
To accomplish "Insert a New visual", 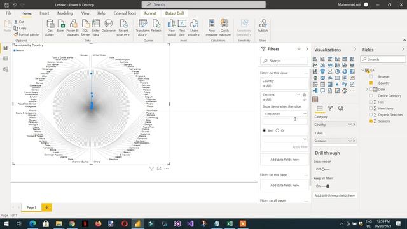I will point(171,28).
